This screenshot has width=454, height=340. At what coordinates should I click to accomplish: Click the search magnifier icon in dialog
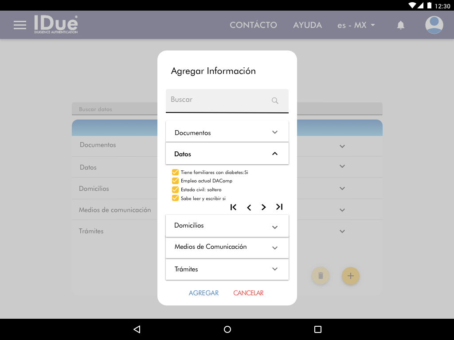tap(275, 100)
